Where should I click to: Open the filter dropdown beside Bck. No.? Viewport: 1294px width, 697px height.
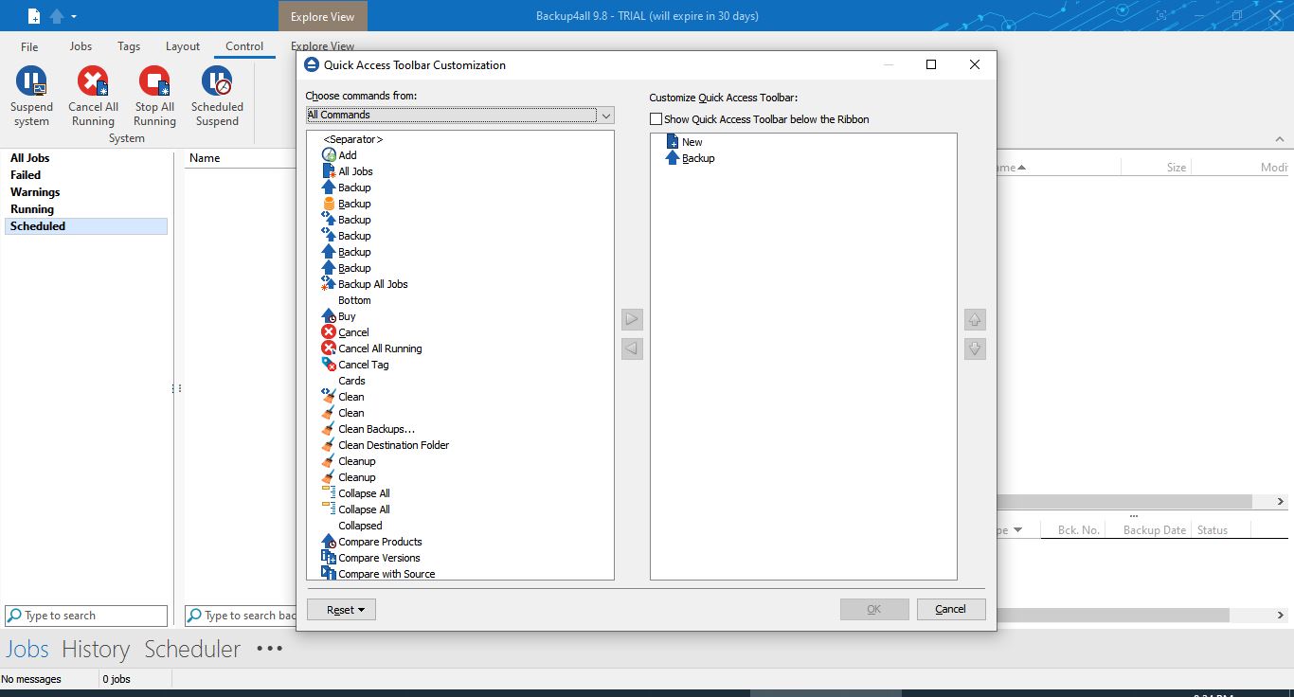click(x=1018, y=530)
